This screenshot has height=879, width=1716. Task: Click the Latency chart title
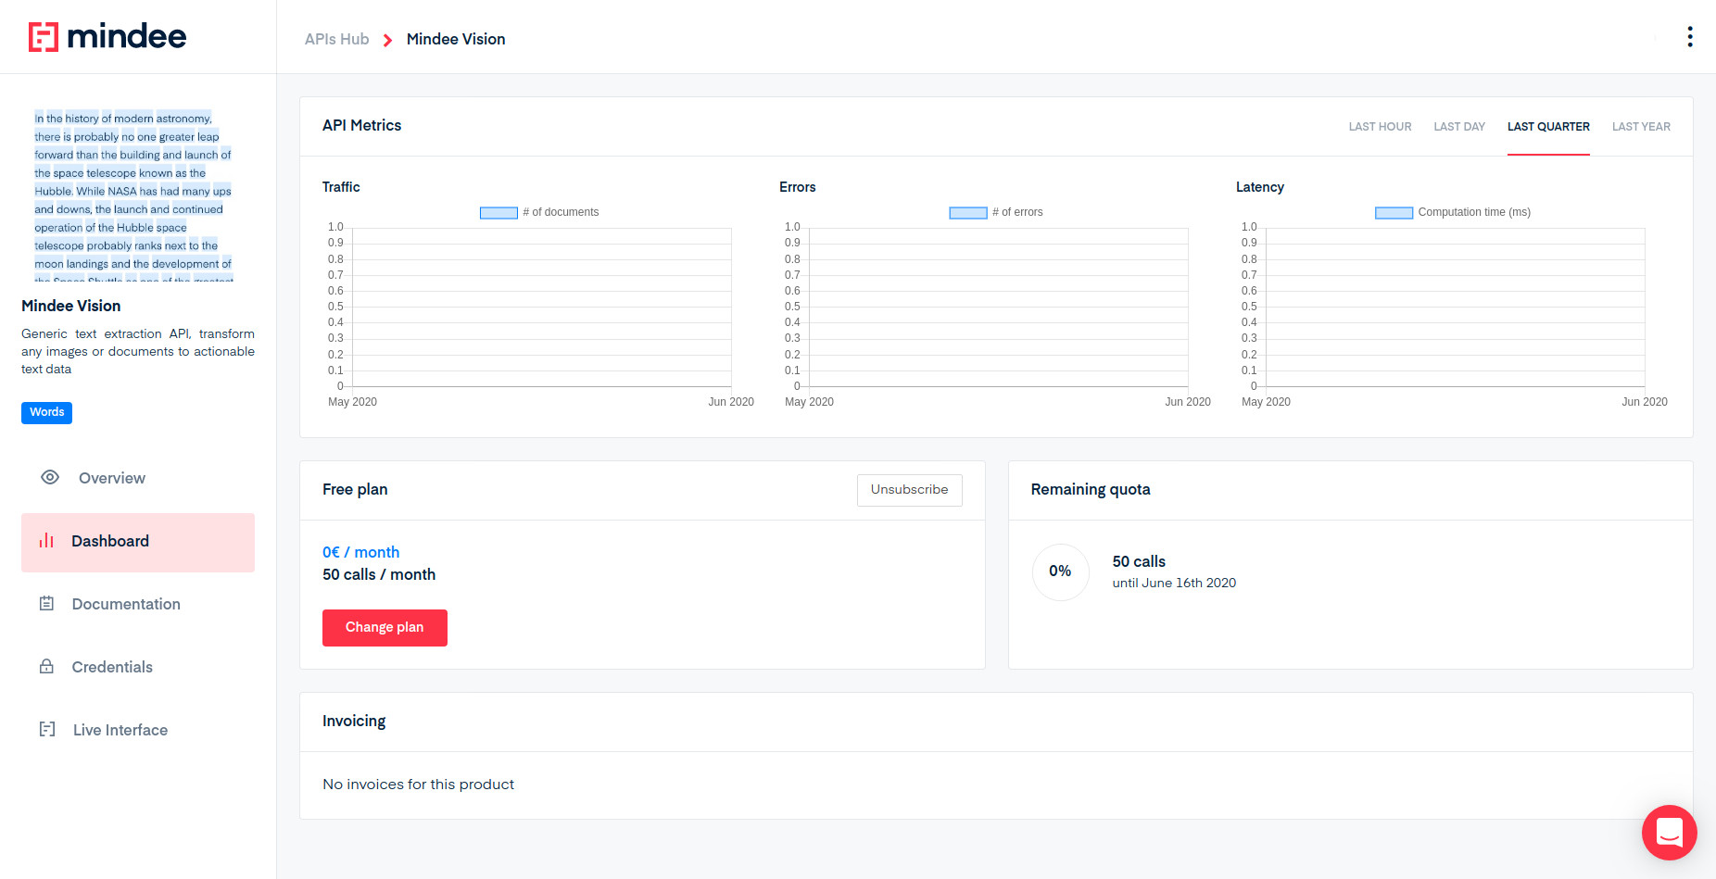point(1259,187)
